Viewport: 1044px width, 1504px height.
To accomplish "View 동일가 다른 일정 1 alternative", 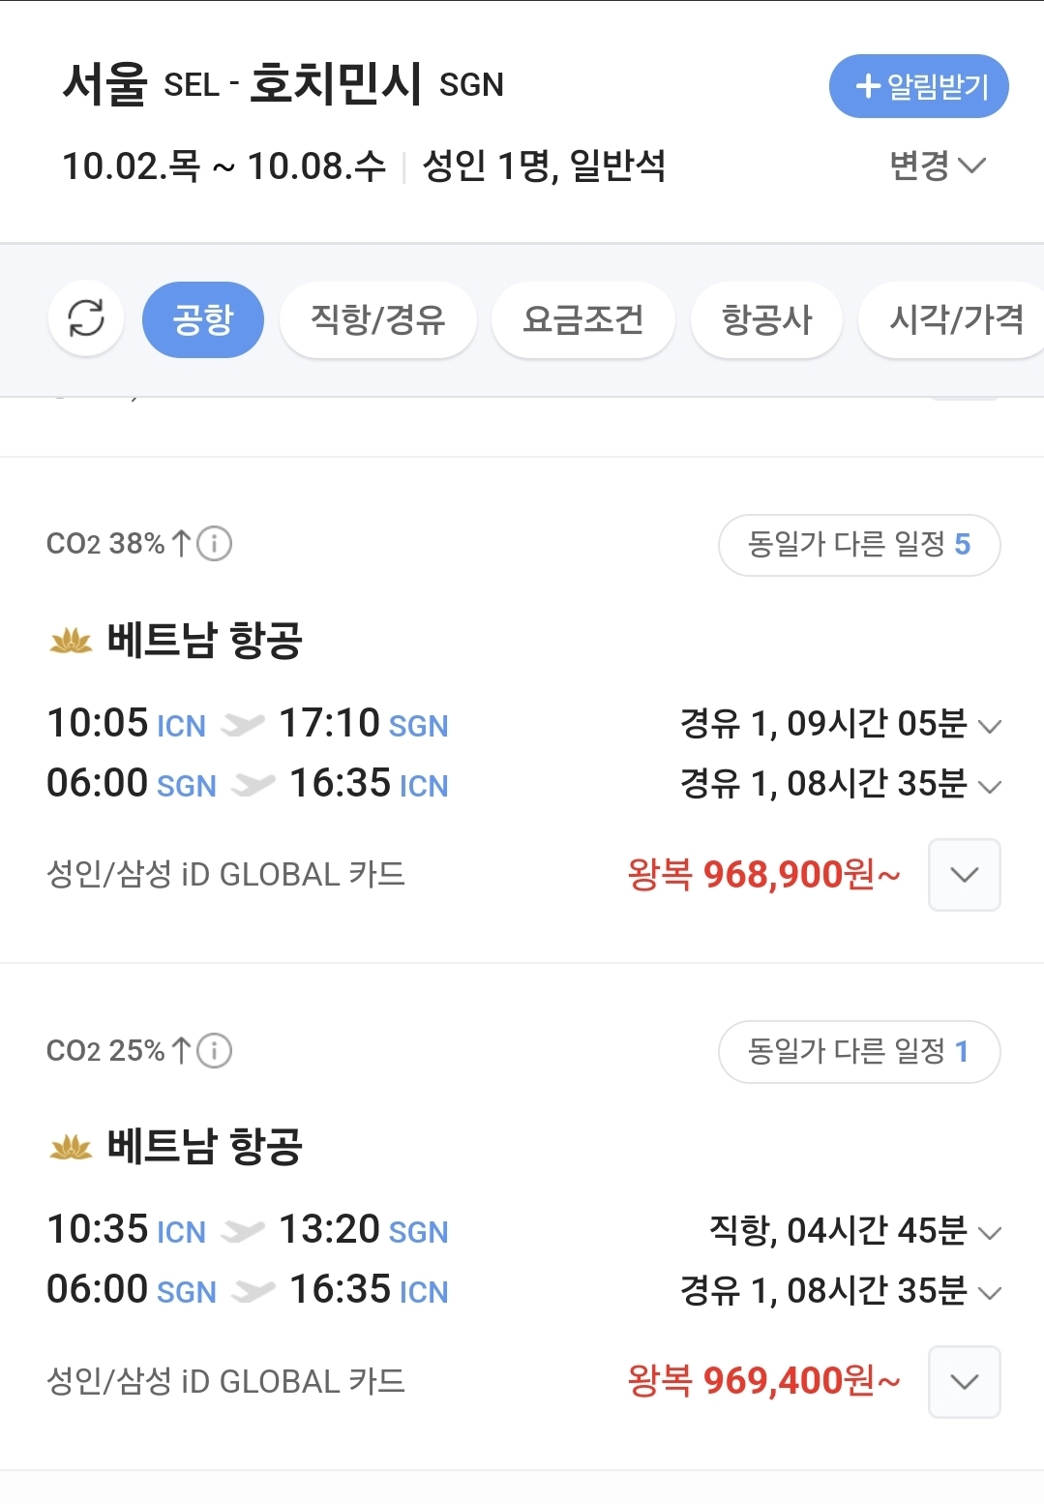I will coord(858,1051).
